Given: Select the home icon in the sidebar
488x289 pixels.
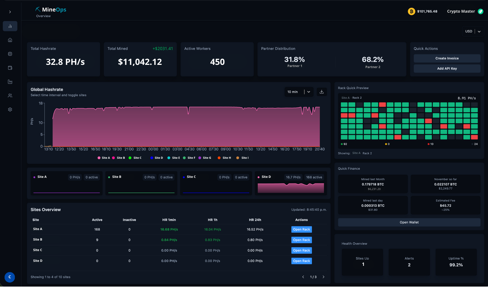Looking at the screenshot, I should tap(10, 40).
